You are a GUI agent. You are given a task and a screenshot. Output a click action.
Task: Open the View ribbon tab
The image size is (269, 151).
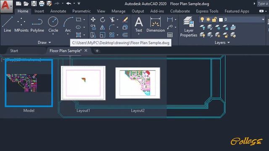pos(101,11)
